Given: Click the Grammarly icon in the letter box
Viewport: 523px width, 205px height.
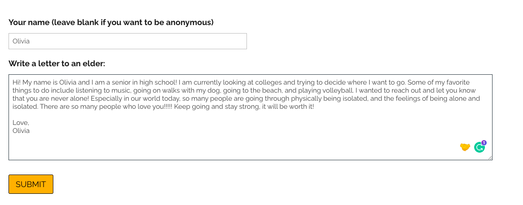Looking at the screenshot, I should [x=480, y=147].
